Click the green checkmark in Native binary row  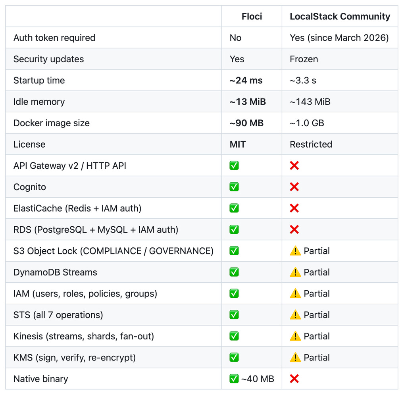[x=234, y=378]
